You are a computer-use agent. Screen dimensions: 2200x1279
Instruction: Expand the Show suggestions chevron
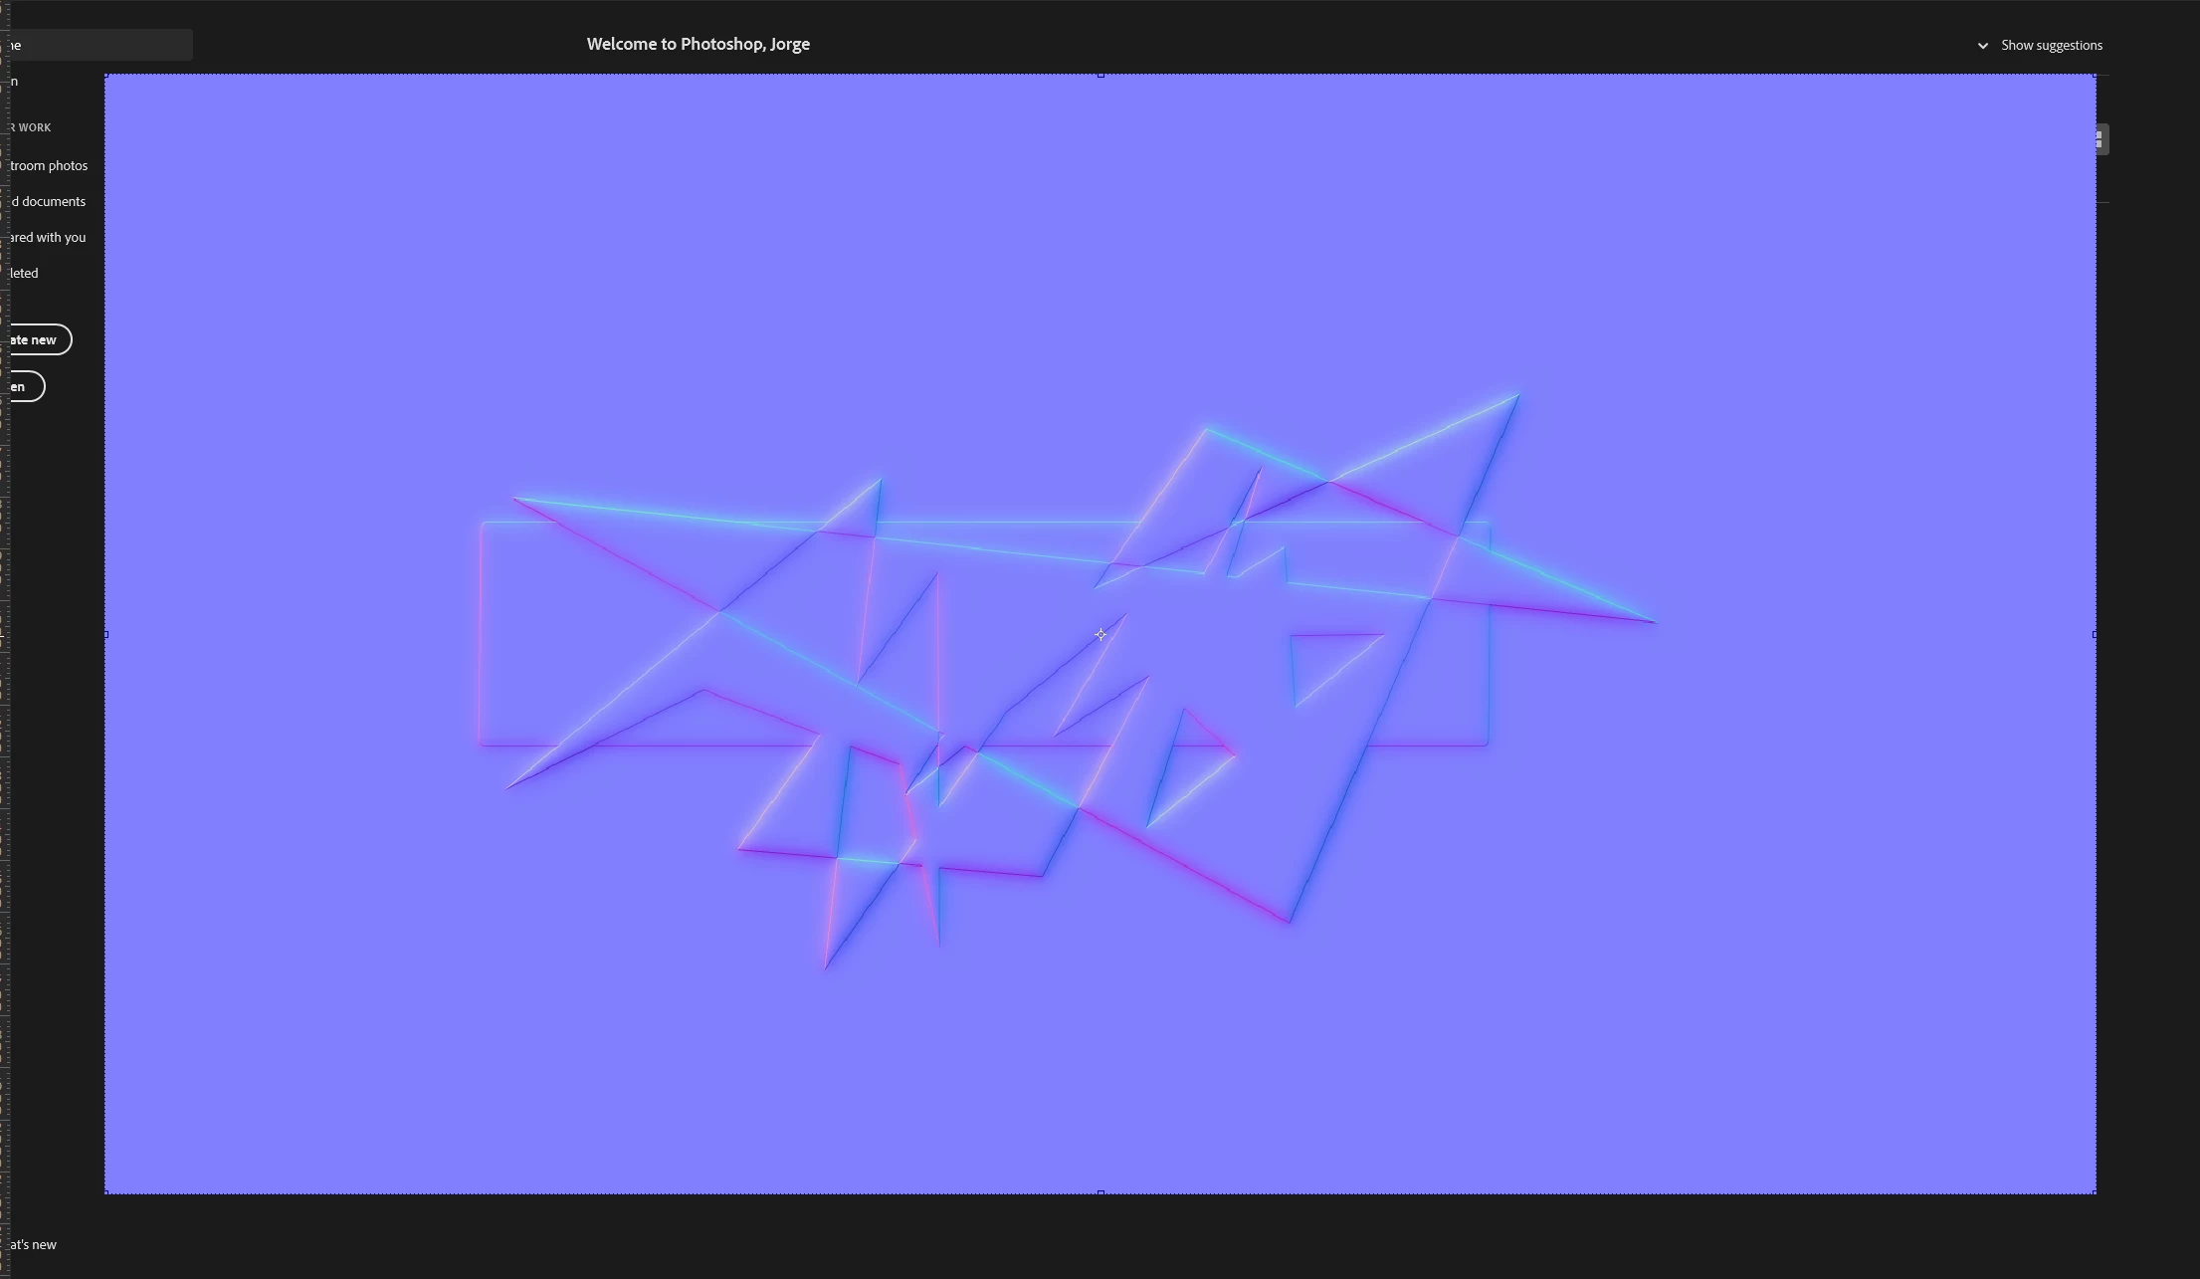(1982, 46)
